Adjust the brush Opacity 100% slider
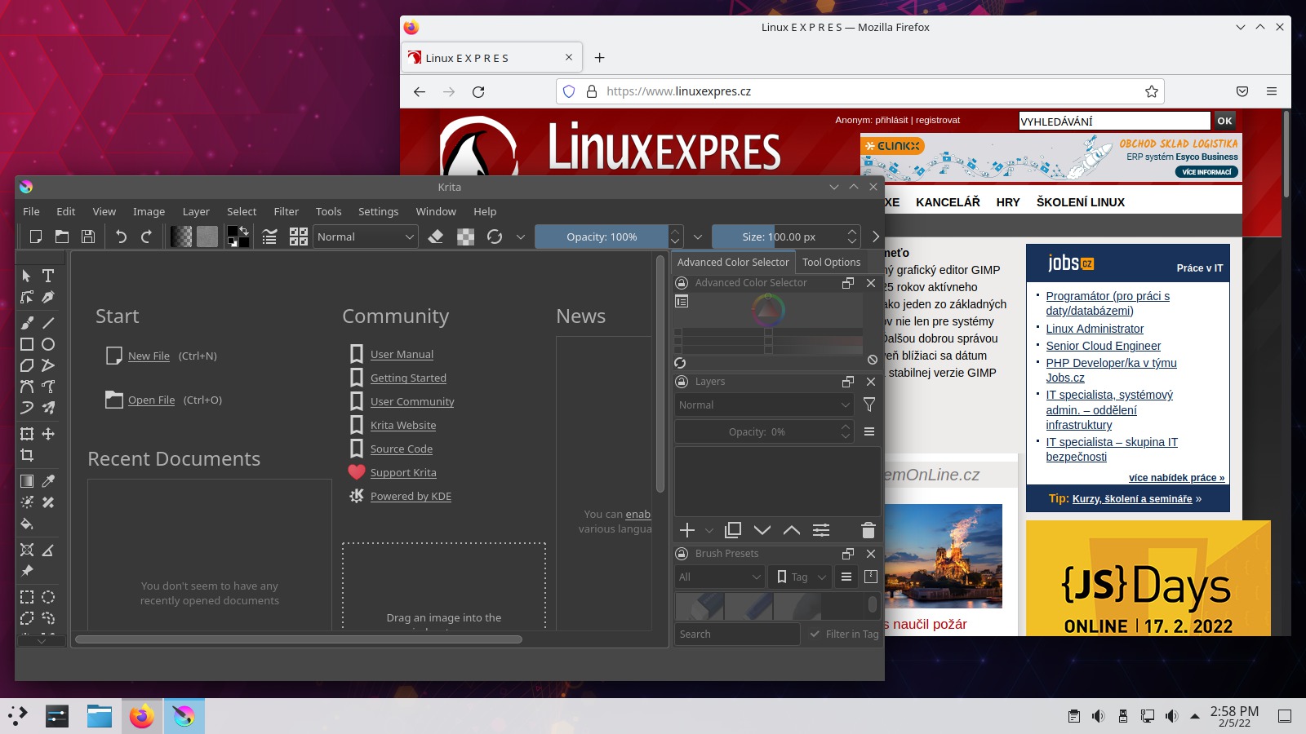The width and height of the screenshot is (1306, 734). pos(602,237)
